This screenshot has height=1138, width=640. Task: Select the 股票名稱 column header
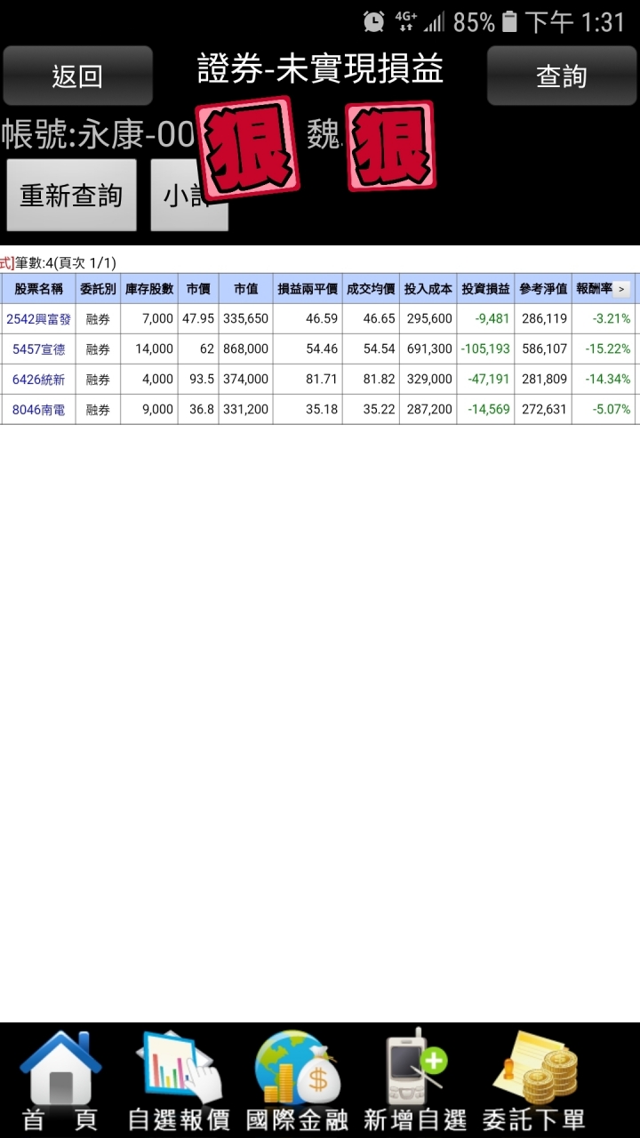[38, 289]
